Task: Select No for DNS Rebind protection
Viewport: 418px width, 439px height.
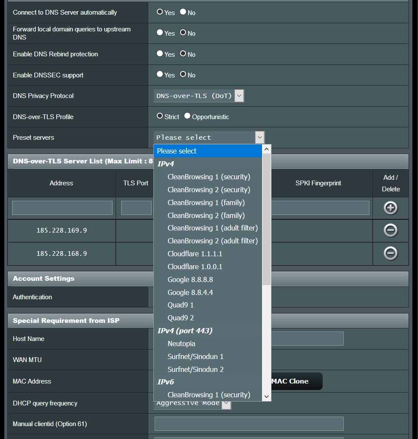Action: pos(183,54)
